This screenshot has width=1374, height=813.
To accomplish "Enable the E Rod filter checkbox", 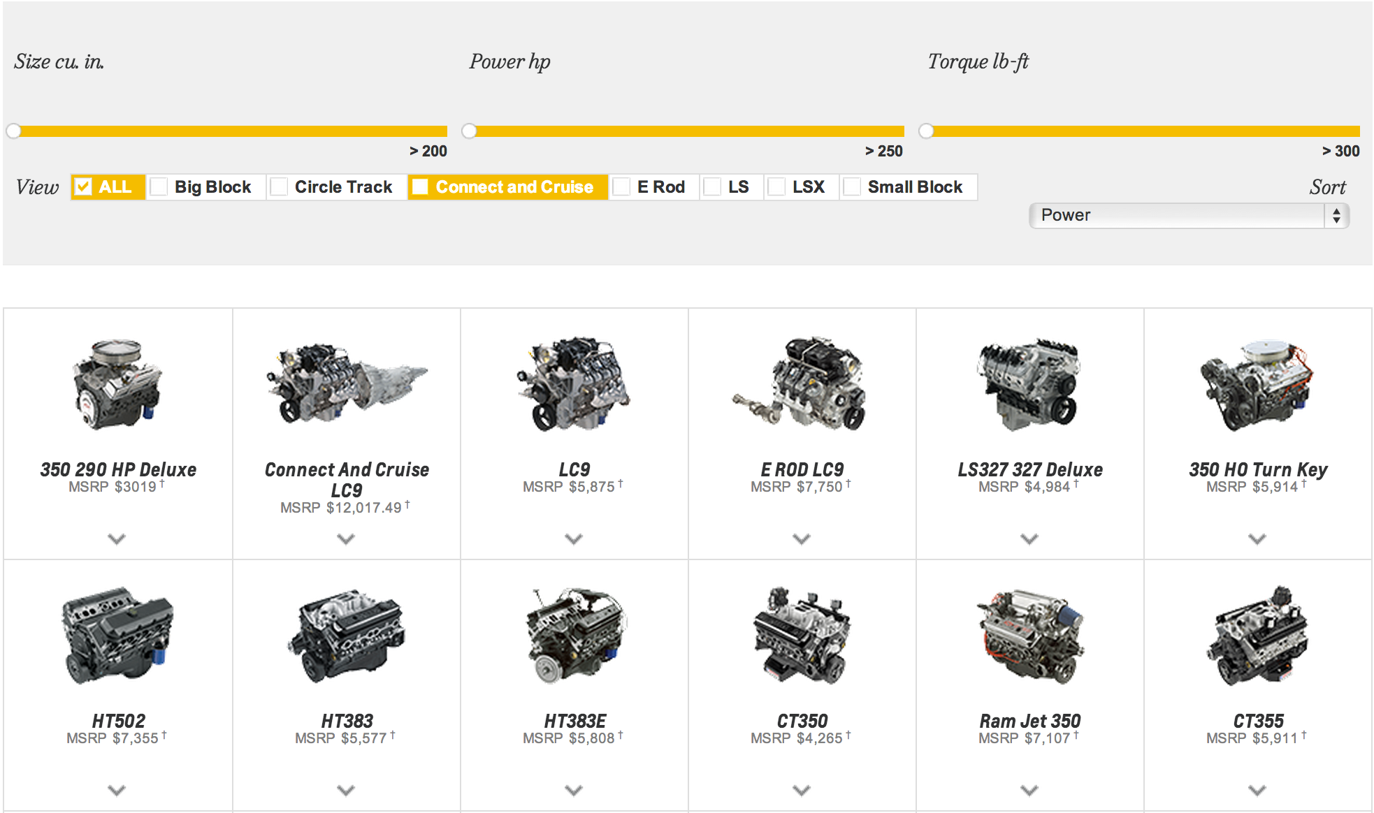I will tap(621, 187).
